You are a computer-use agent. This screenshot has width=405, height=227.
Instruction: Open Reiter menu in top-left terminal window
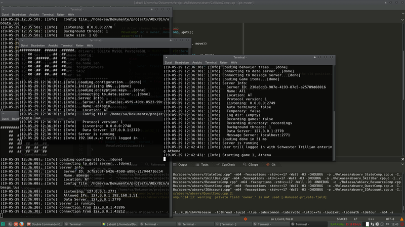(x=61, y=15)
